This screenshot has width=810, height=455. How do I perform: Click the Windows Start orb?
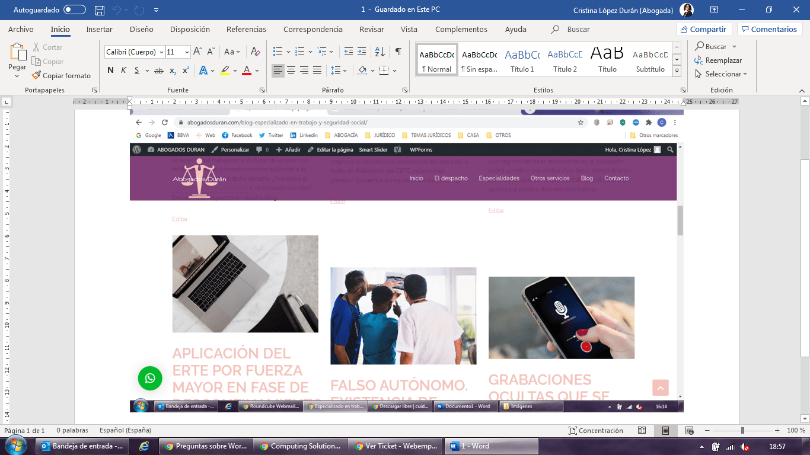coord(15,446)
